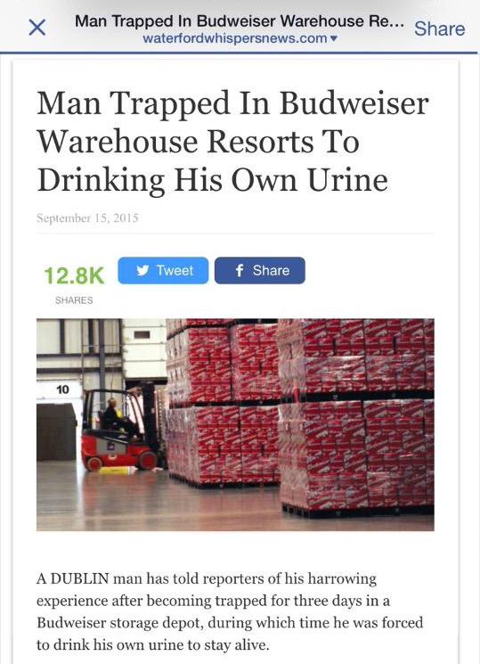Viewport: 480px width, 664px height.
Task: Click the September 15, 2015 date
Action: 87,218
